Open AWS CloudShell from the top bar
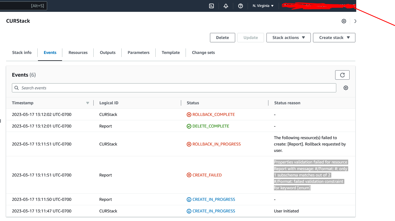Image resolution: width=395 pixels, height=221 pixels. pos(211,6)
